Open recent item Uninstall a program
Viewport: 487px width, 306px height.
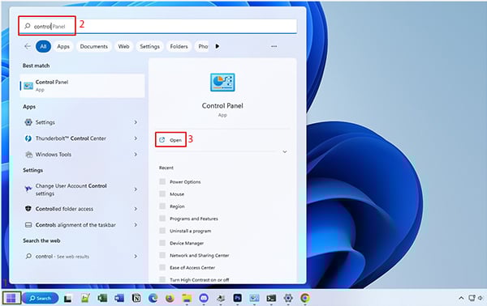[x=190, y=231]
